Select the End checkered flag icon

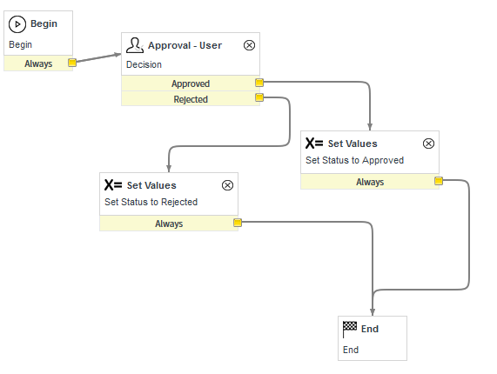[350, 330]
